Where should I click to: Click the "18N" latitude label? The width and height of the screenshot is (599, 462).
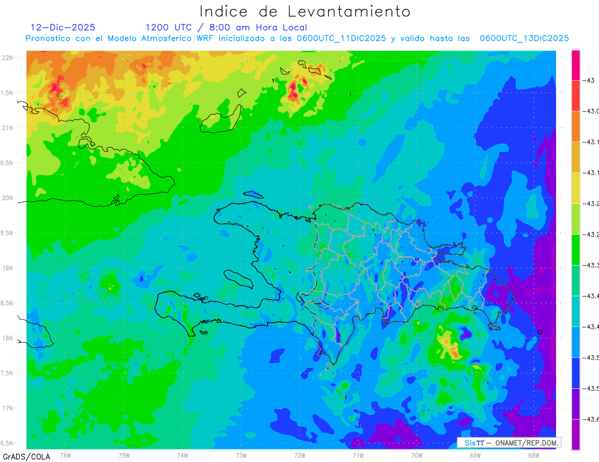(8, 338)
